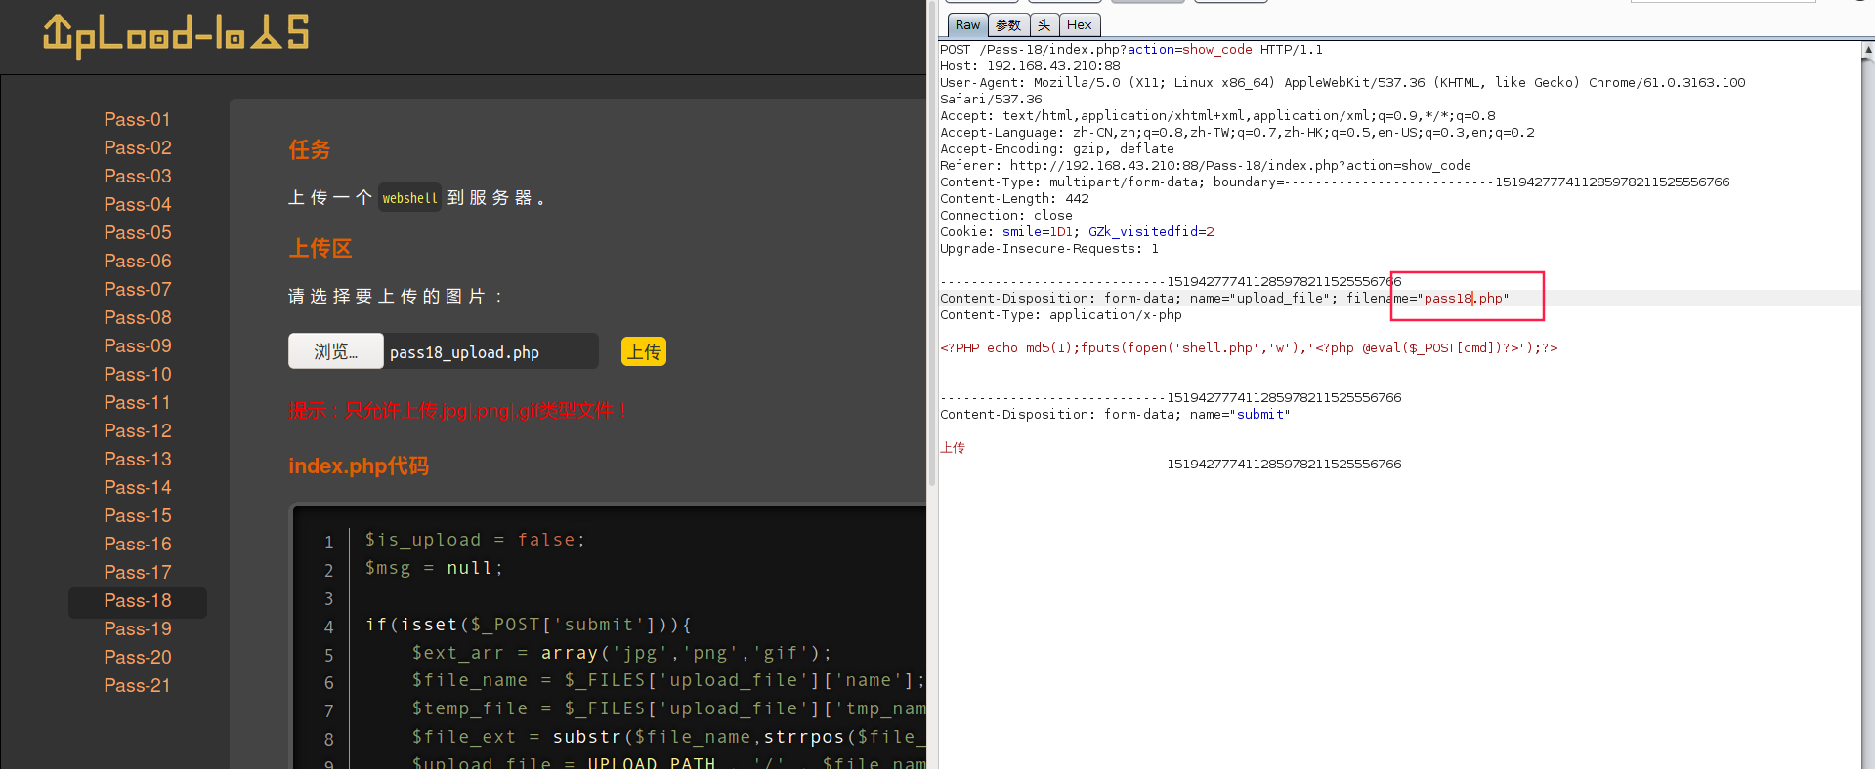The width and height of the screenshot is (1875, 769).
Task: Switch to the Hex tab
Action: click(1079, 25)
